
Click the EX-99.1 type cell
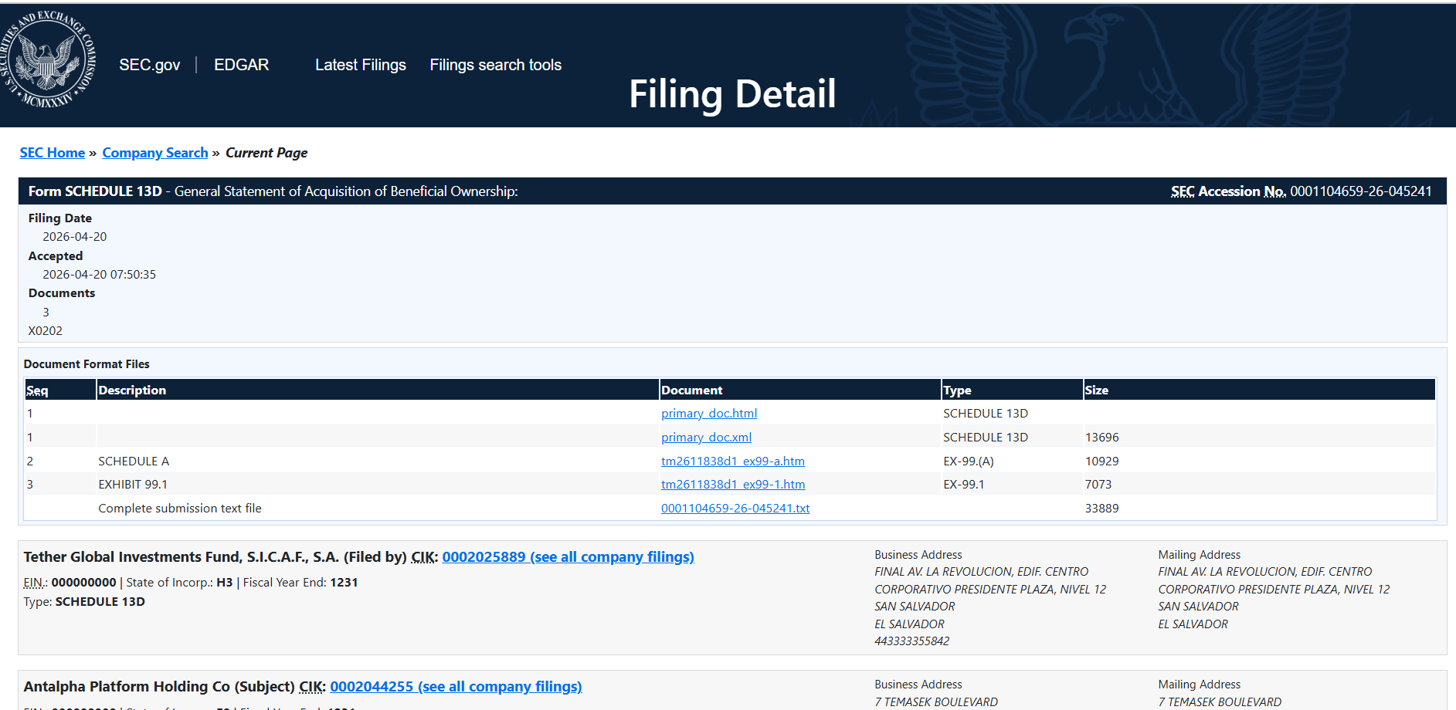coord(964,485)
